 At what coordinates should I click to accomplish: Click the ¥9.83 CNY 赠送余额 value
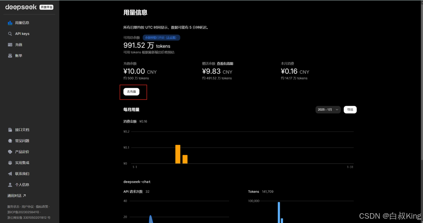coord(217,71)
